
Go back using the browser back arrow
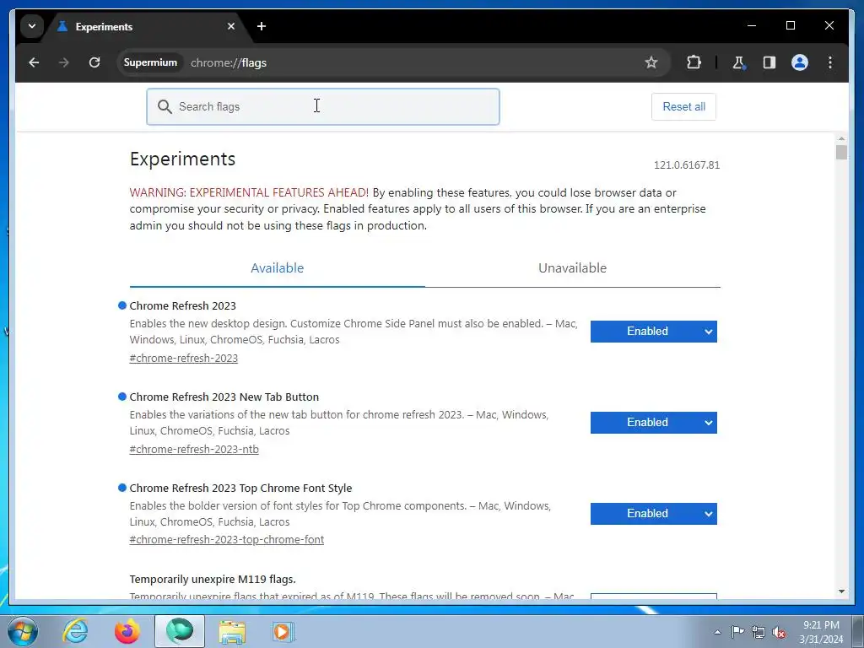(x=34, y=62)
